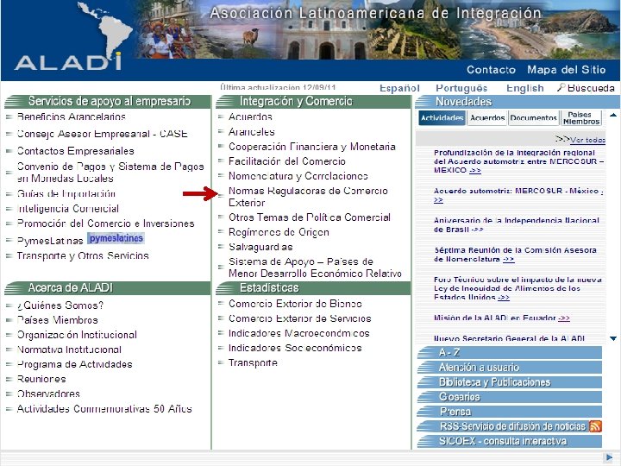
Task: Open Acuerdos under Integración y Comercio
Action: tap(250, 116)
